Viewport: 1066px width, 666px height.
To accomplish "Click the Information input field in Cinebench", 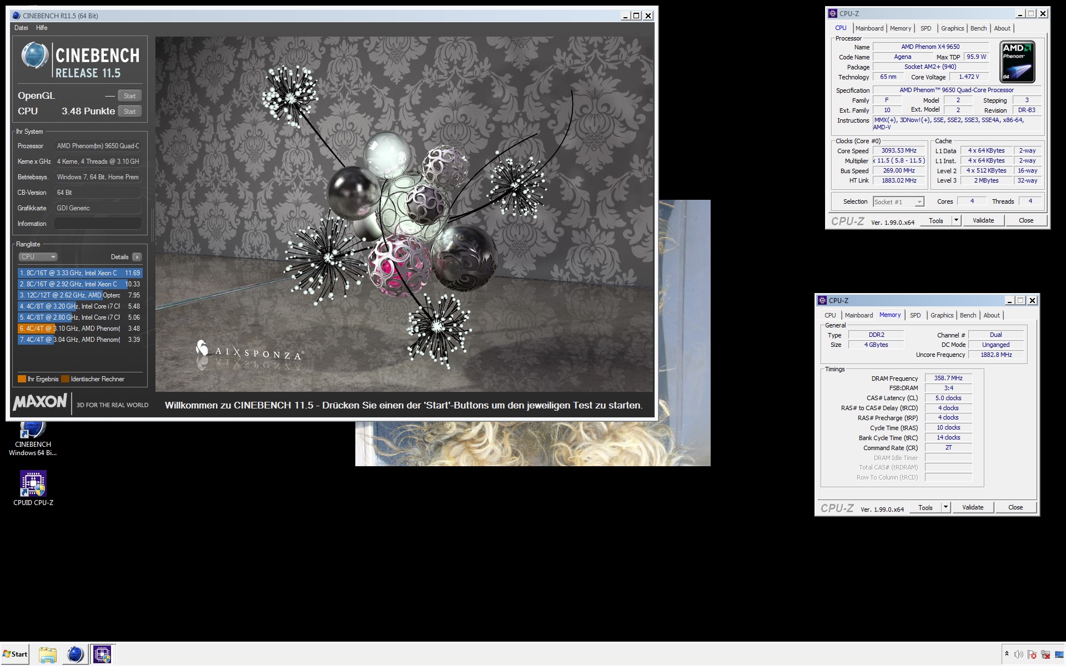I will pyautogui.click(x=98, y=224).
